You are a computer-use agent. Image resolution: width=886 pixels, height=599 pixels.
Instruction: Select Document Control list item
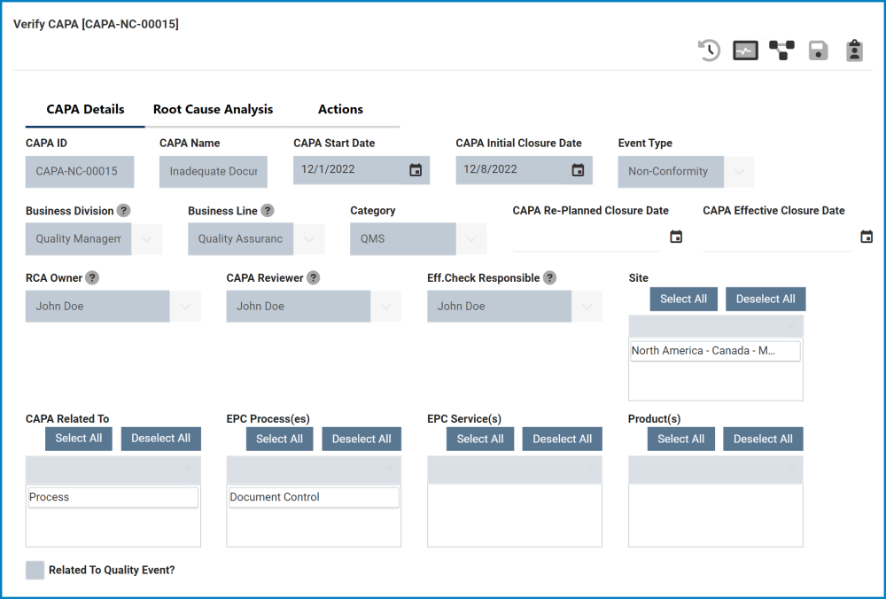(x=313, y=498)
